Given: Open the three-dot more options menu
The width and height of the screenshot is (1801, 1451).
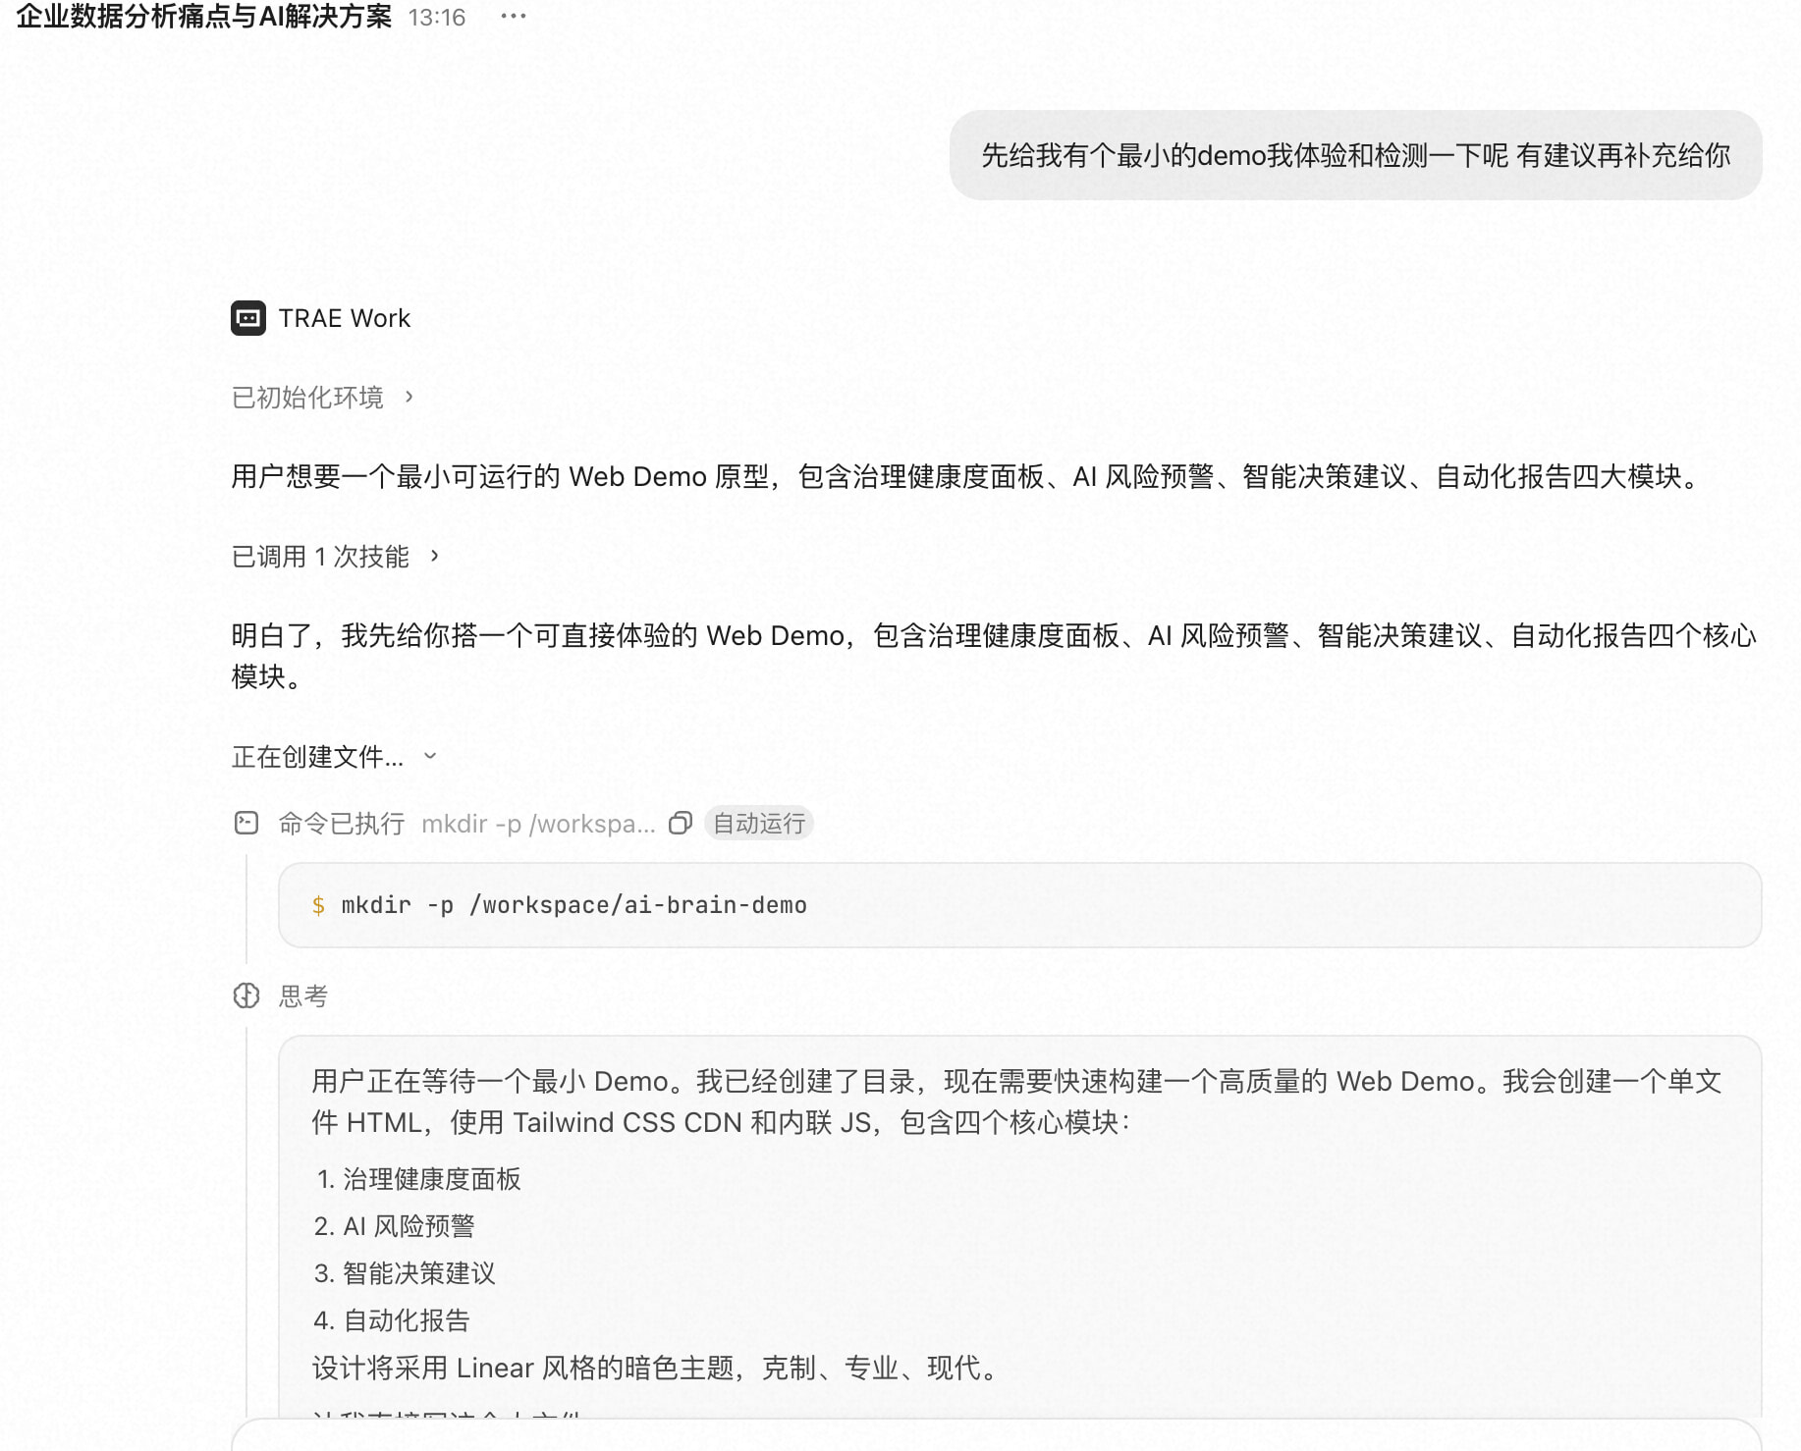Looking at the screenshot, I should pos(514,17).
